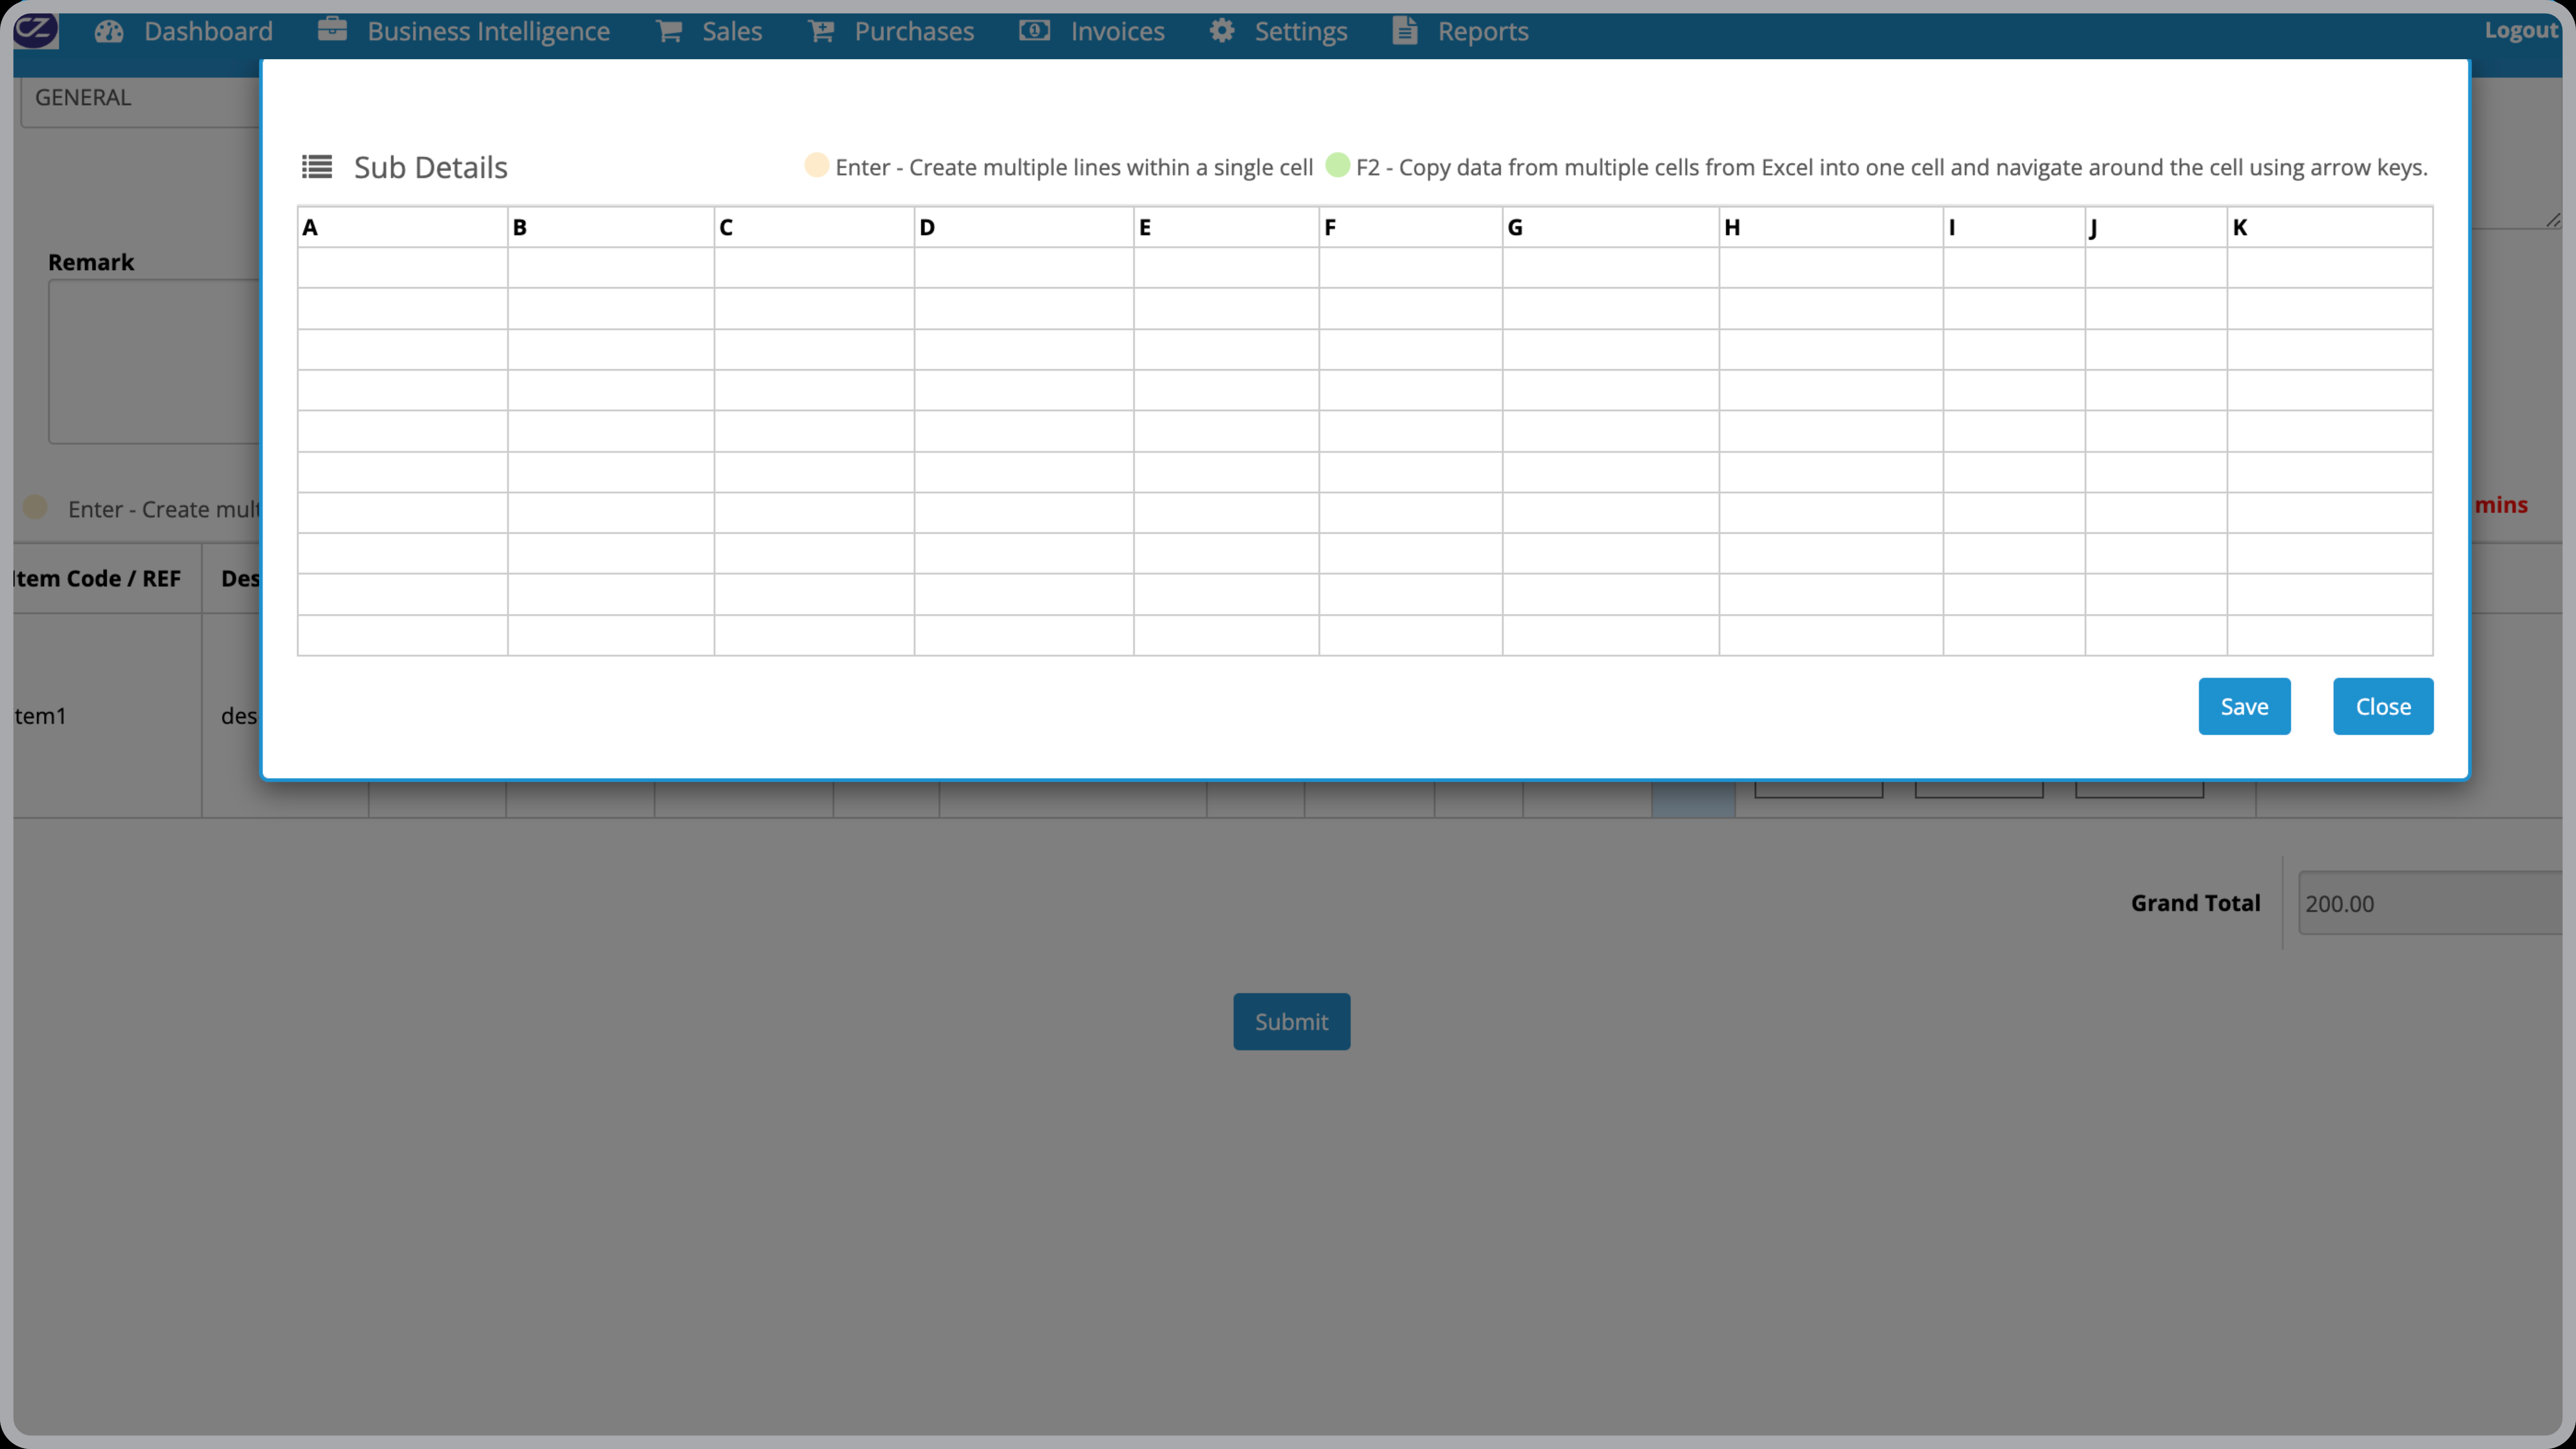This screenshot has height=1449, width=2576.
Task: Click the Submit button behind dialog
Action: point(1291,1021)
